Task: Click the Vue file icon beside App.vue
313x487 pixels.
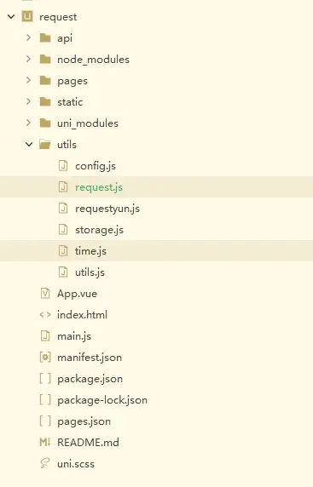Action: point(45,293)
